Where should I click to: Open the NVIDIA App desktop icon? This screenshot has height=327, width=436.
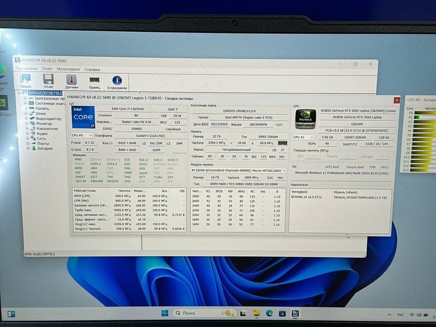(x=4, y=104)
